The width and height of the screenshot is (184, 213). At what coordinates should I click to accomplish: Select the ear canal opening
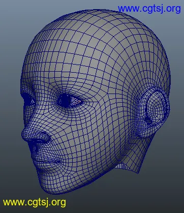(x=149, y=120)
